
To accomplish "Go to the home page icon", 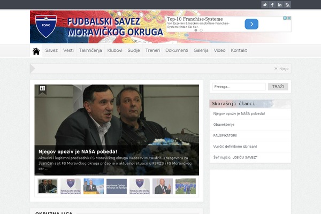I will (x=36, y=51).
